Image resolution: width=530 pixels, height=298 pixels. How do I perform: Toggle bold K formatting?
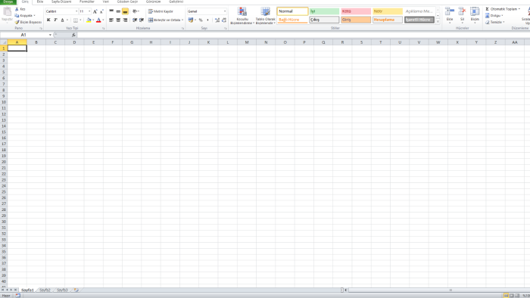pos(48,20)
